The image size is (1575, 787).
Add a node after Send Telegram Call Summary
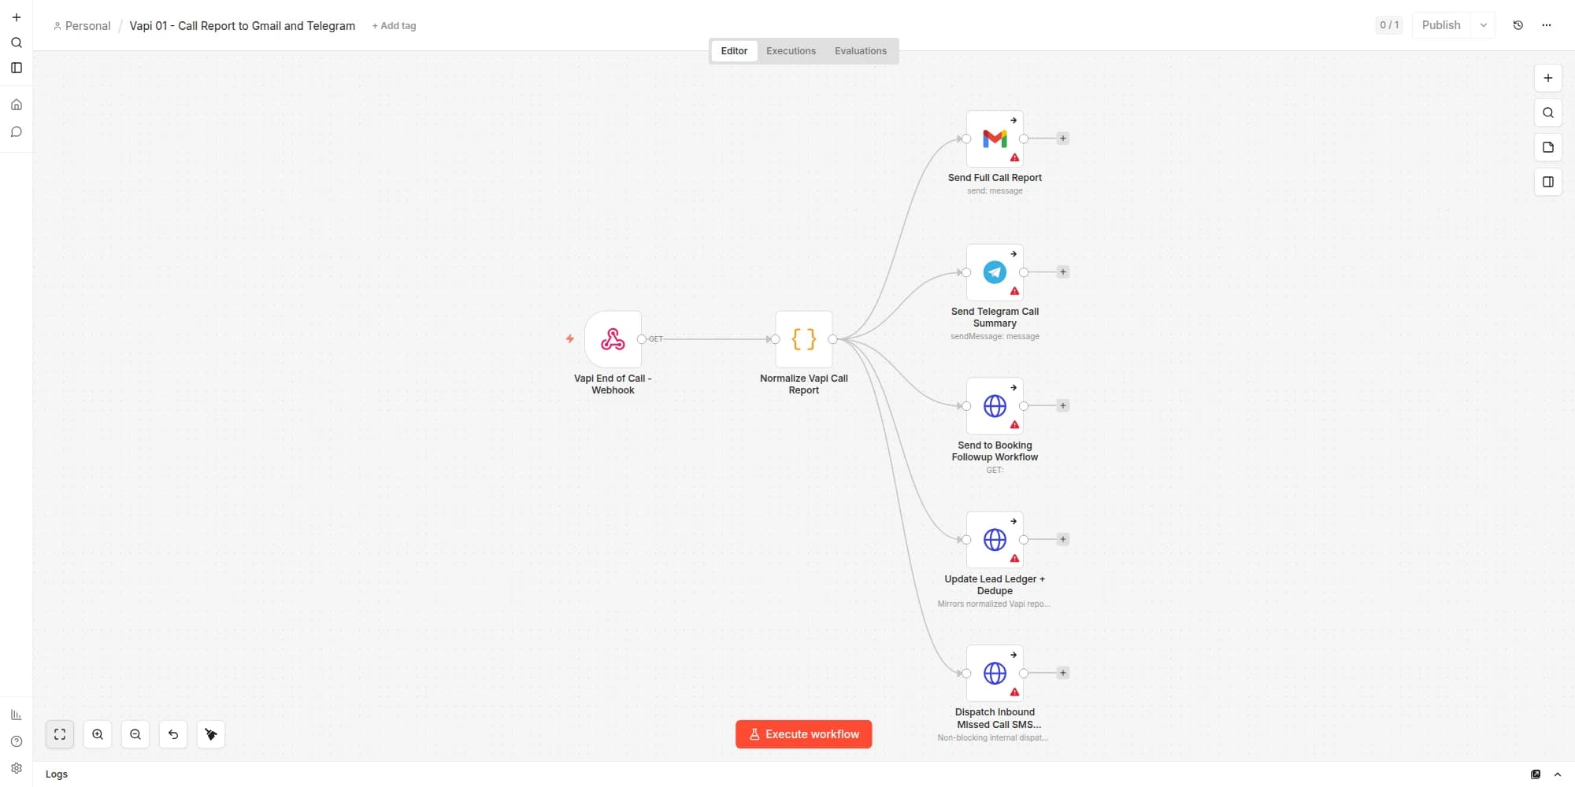(1062, 272)
